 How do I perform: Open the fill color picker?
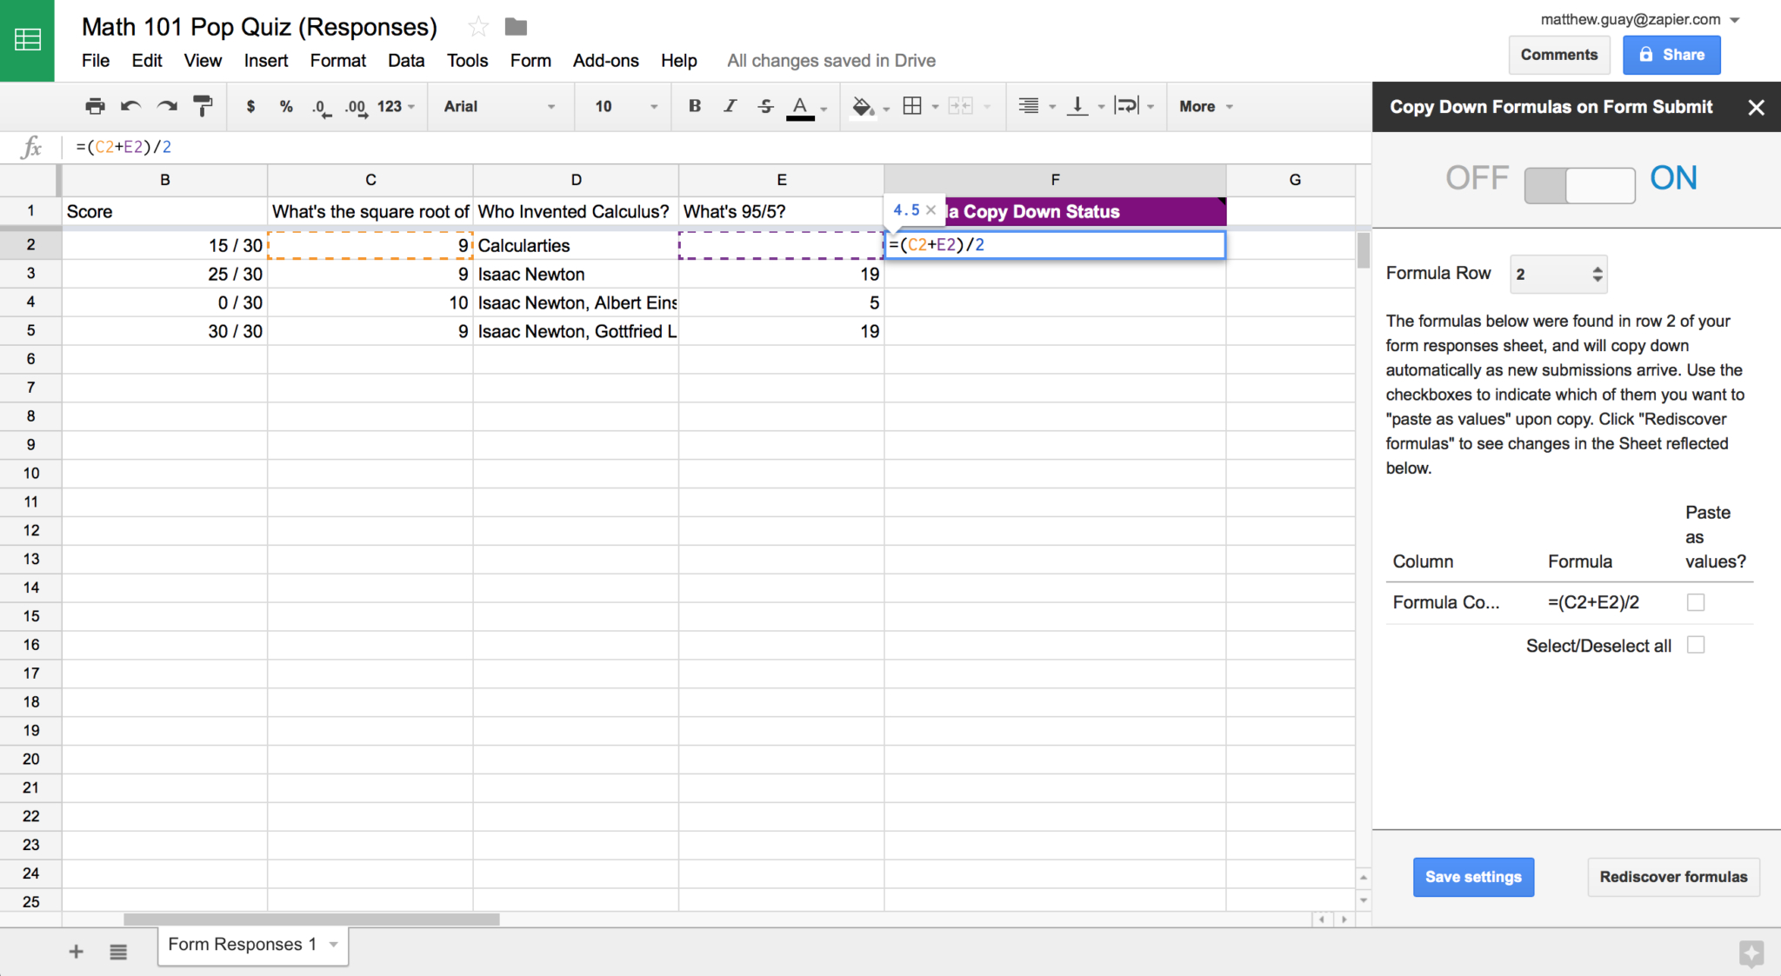tap(863, 106)
